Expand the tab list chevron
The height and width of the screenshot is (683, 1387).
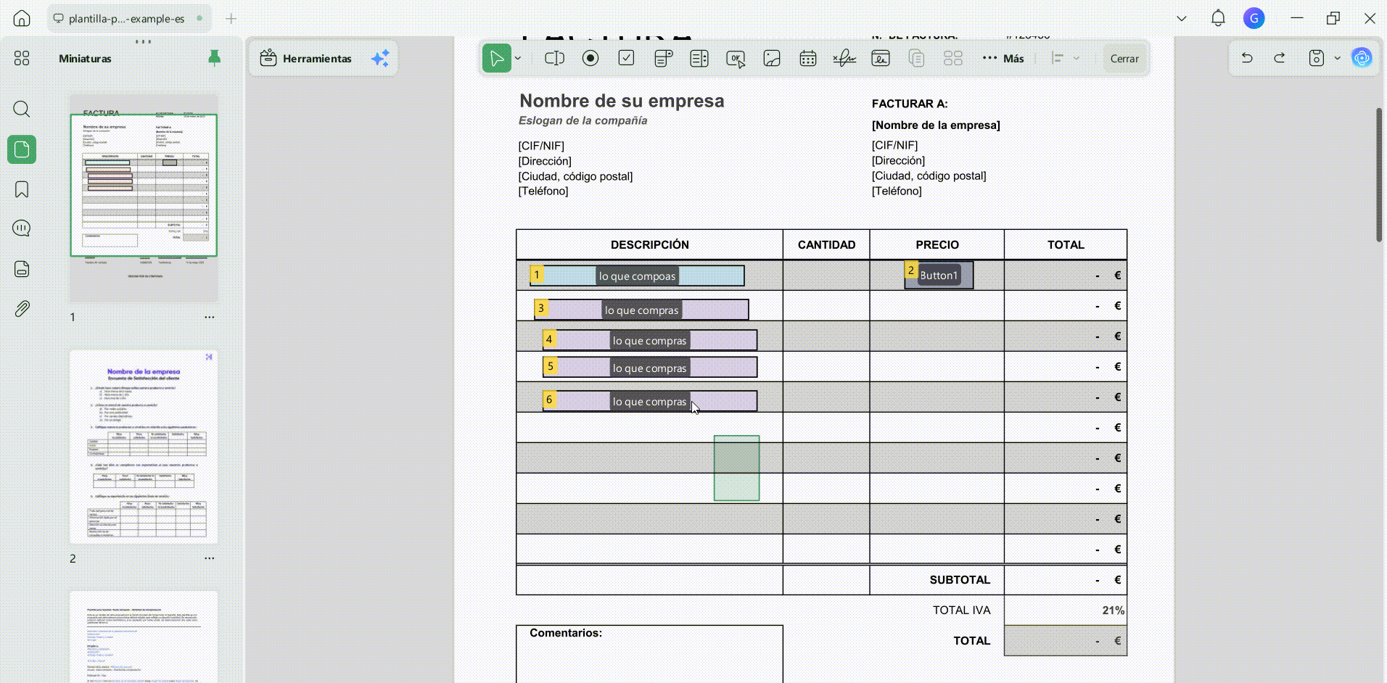(x=1182, y=18)
